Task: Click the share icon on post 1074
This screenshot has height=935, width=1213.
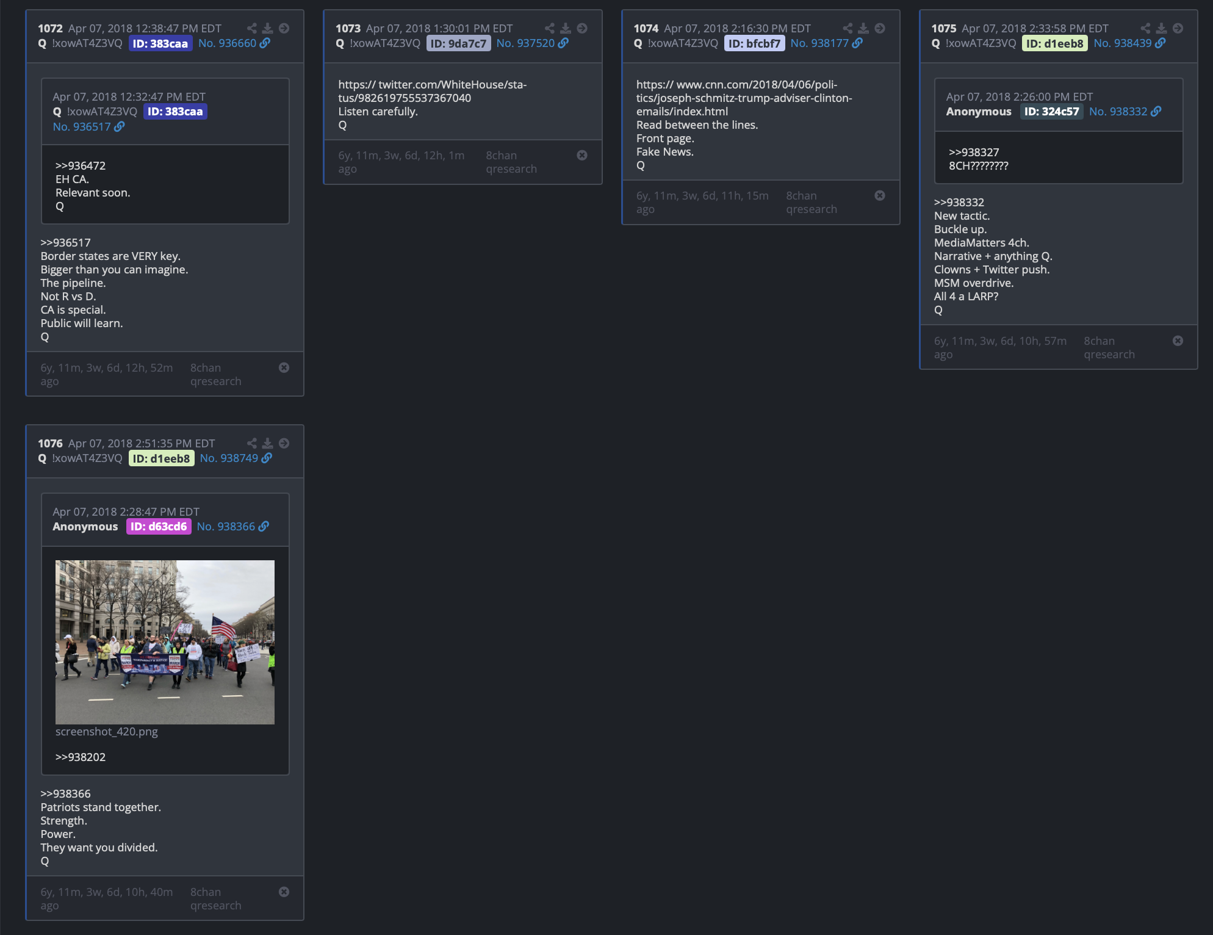Action: pyautogui.click(x=848, y=28)
